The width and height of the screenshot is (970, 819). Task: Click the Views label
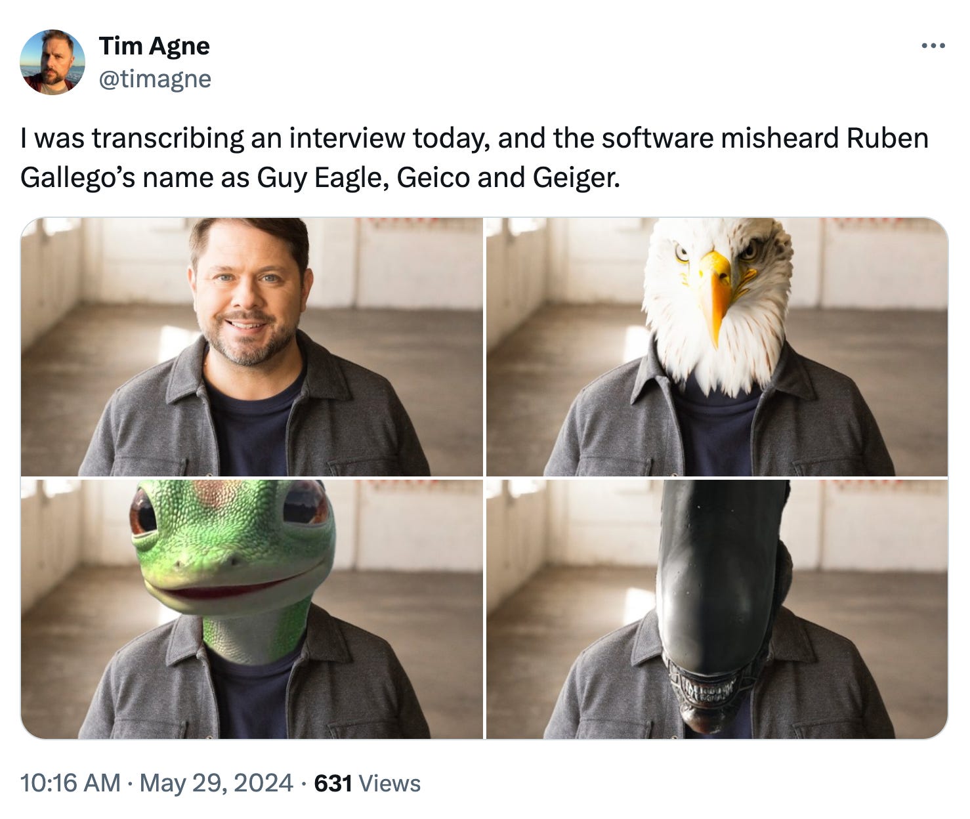tap(390, 783)
